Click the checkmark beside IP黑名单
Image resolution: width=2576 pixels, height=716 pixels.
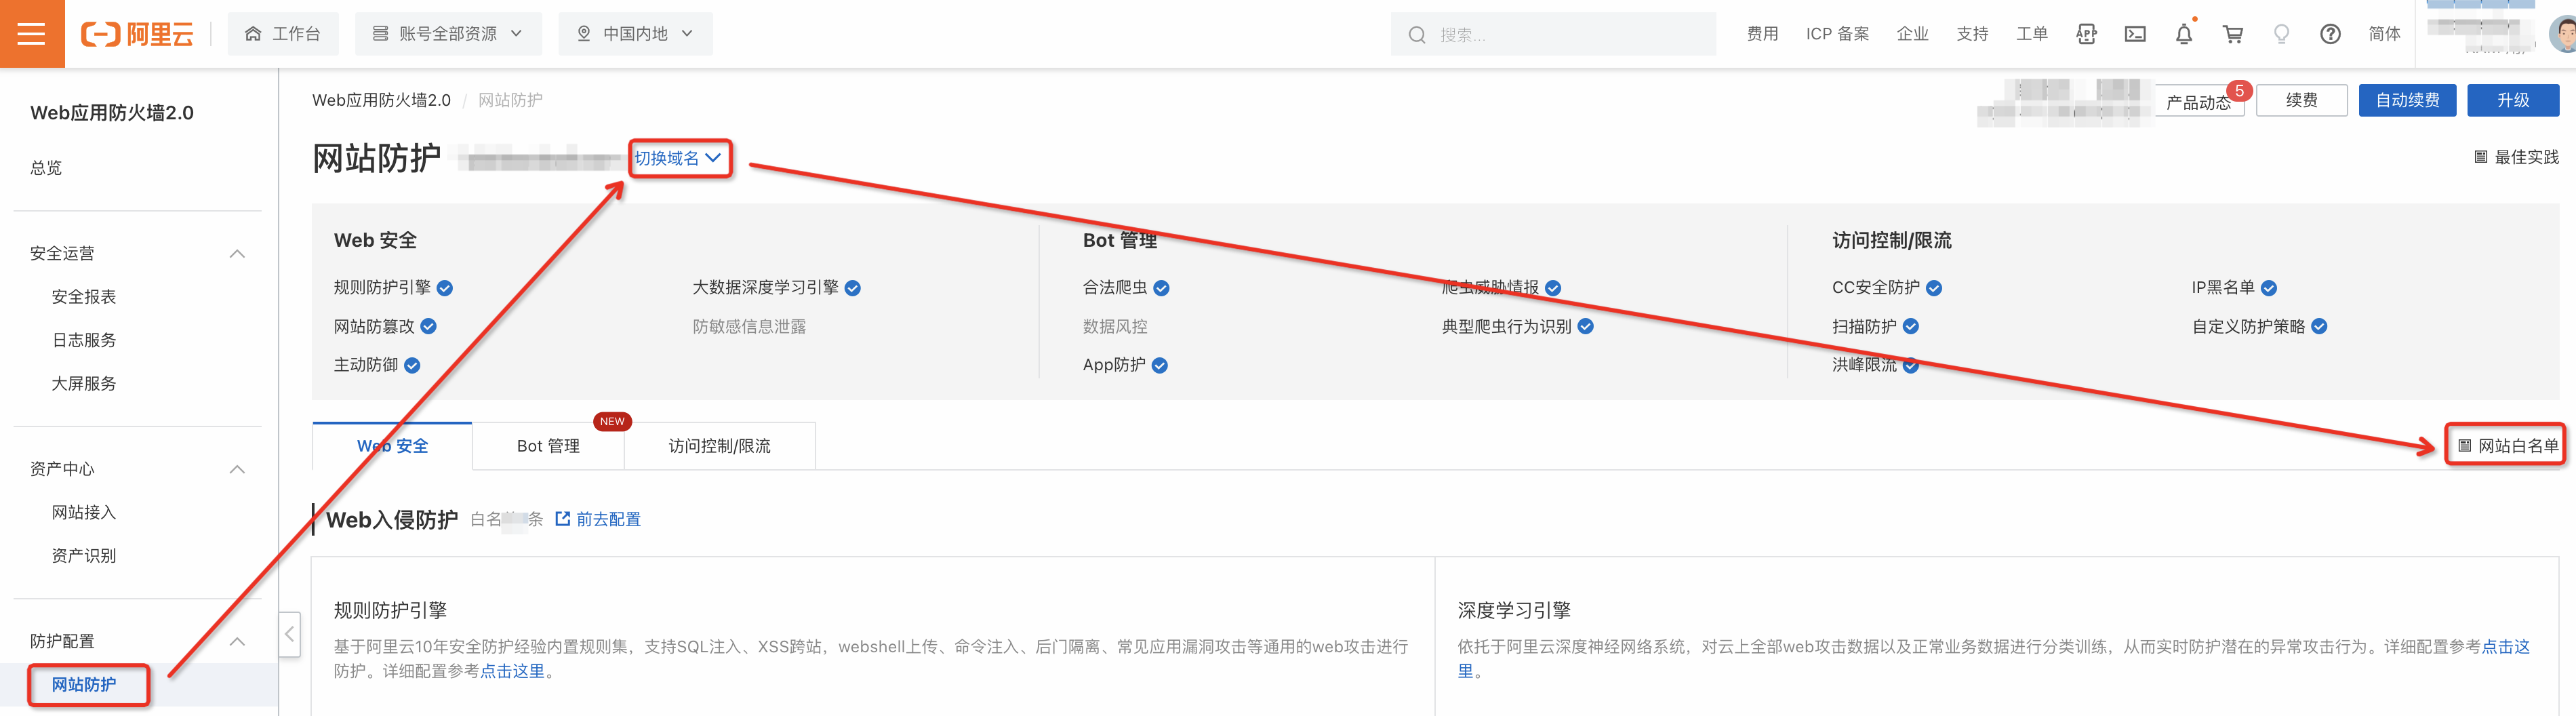(x=2269, y=288)
